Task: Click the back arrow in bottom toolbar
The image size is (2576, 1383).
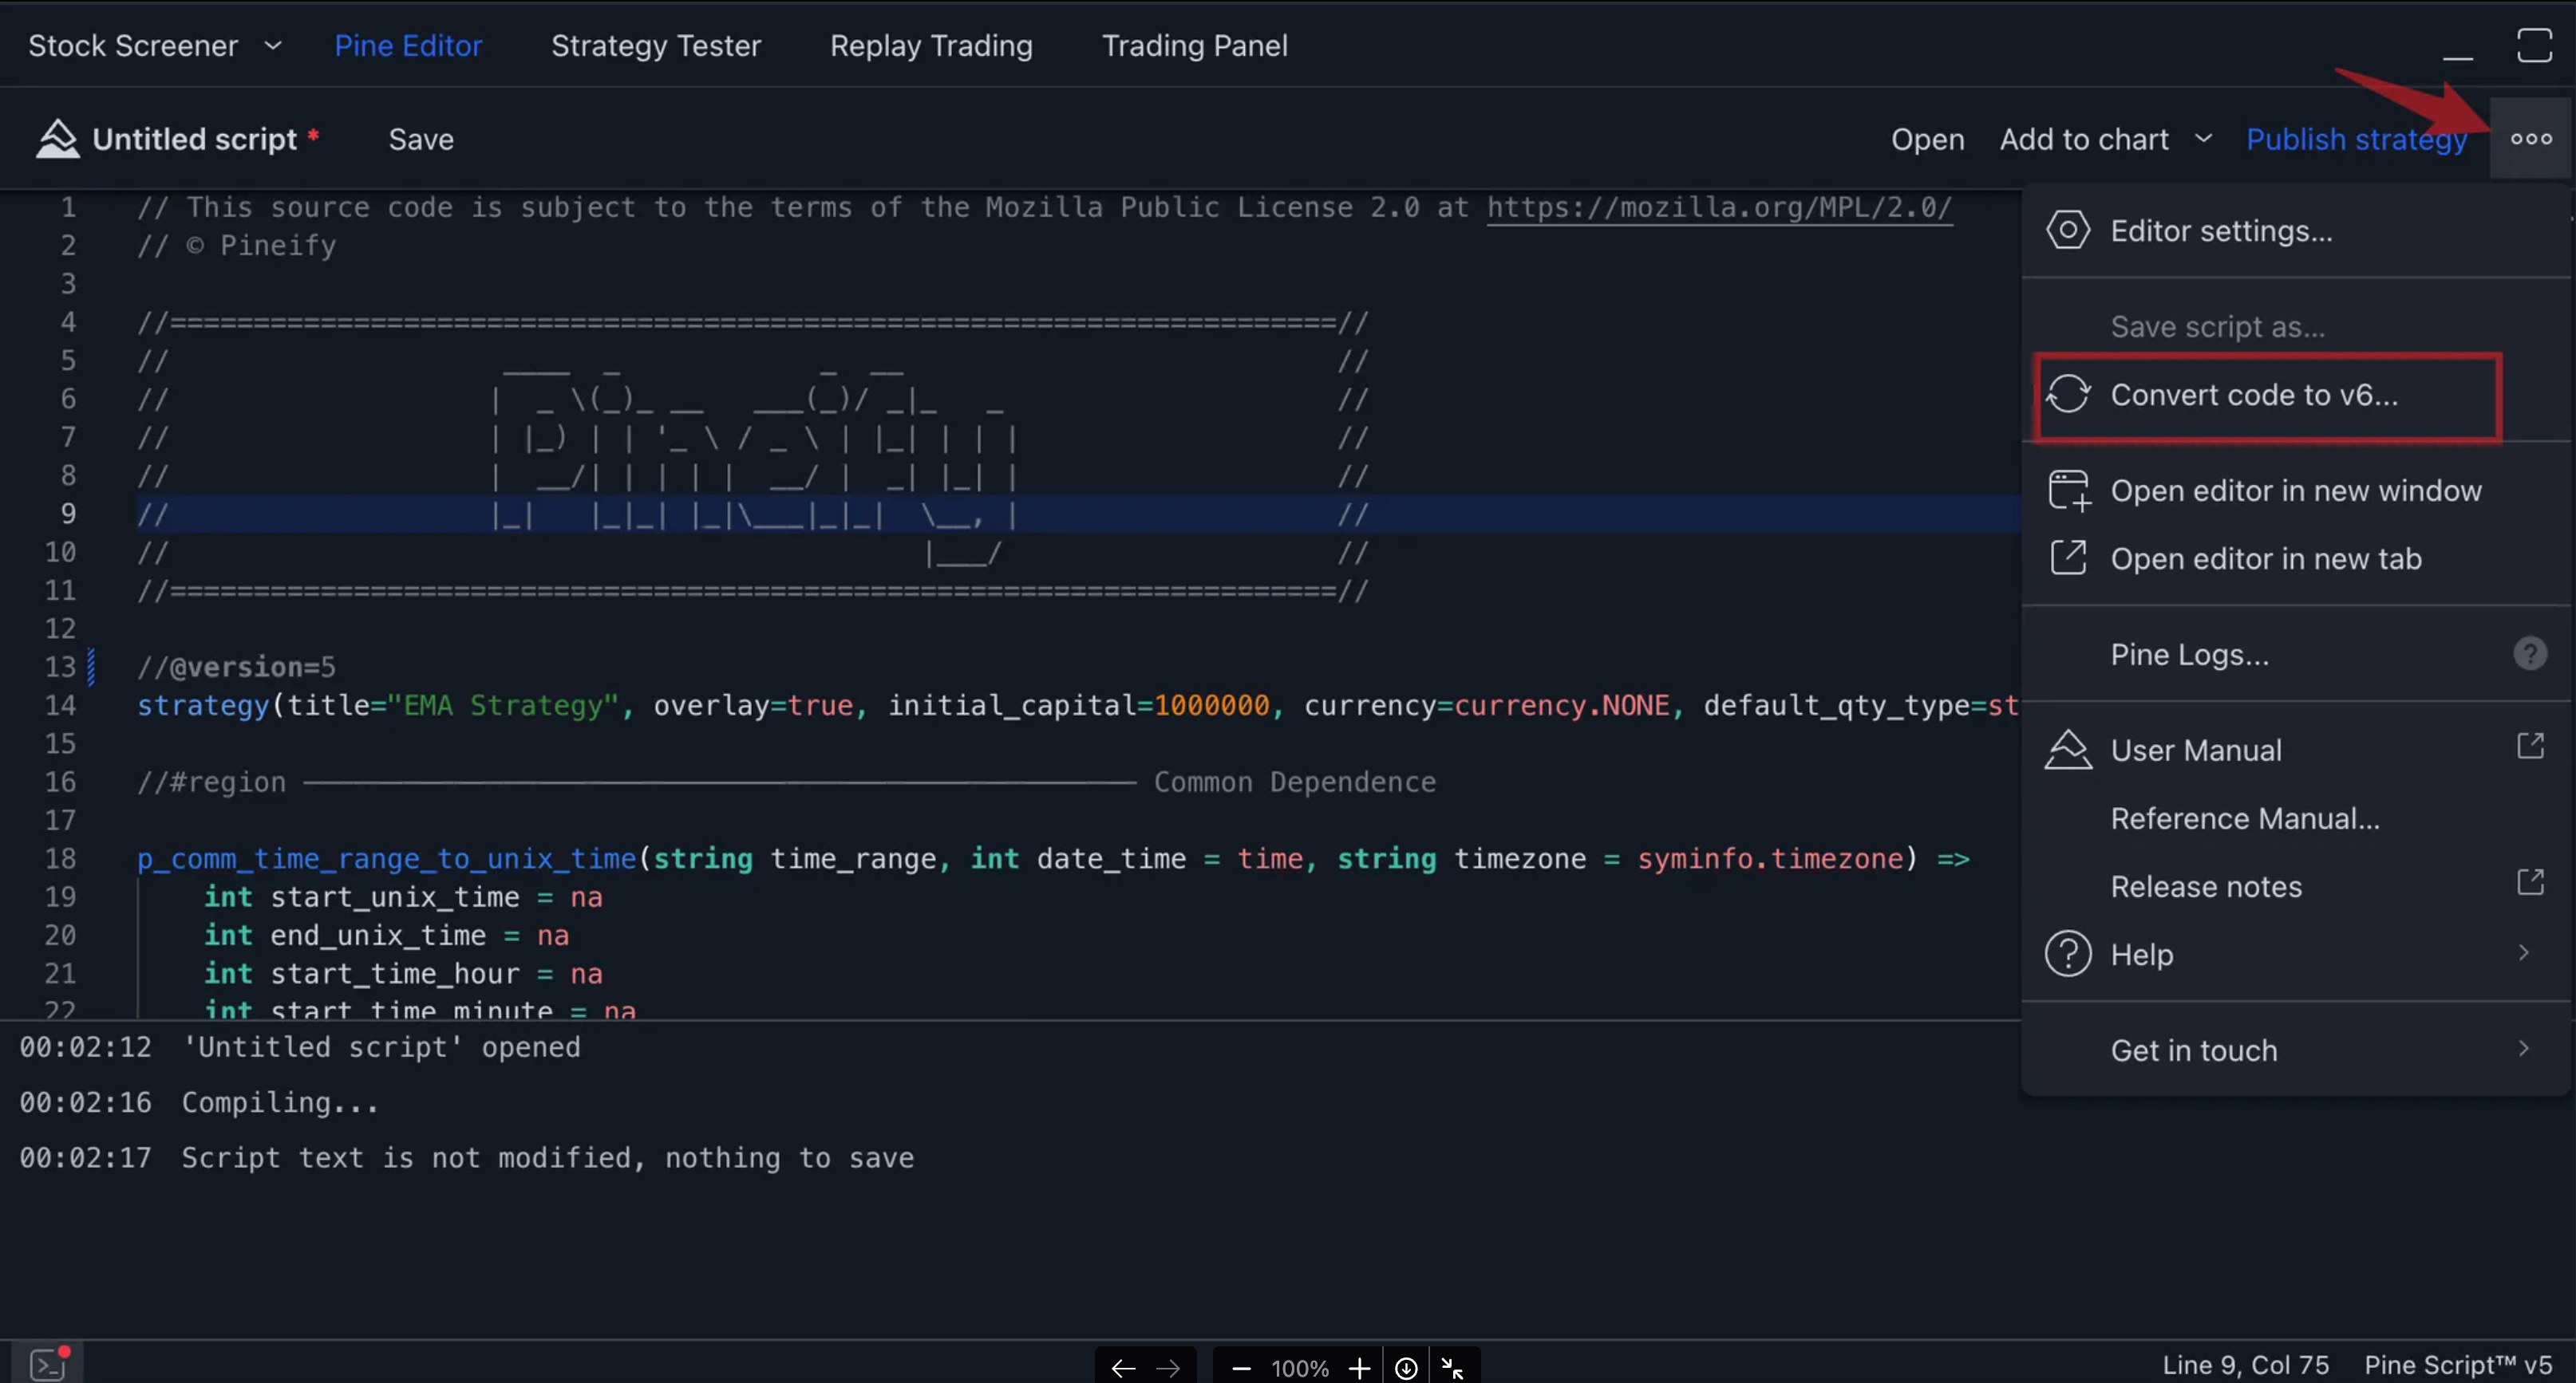Action: [1122, 1368]
